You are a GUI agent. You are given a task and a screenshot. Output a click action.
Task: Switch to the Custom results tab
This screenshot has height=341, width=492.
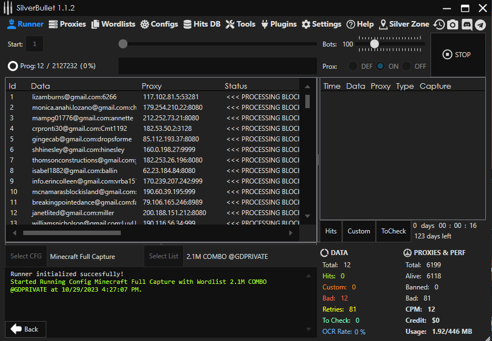click(358, 231)
